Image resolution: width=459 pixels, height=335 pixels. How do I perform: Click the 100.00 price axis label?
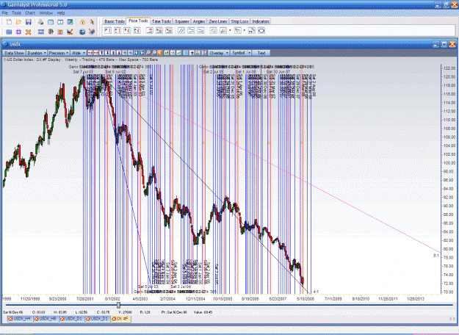pos(449,163)
